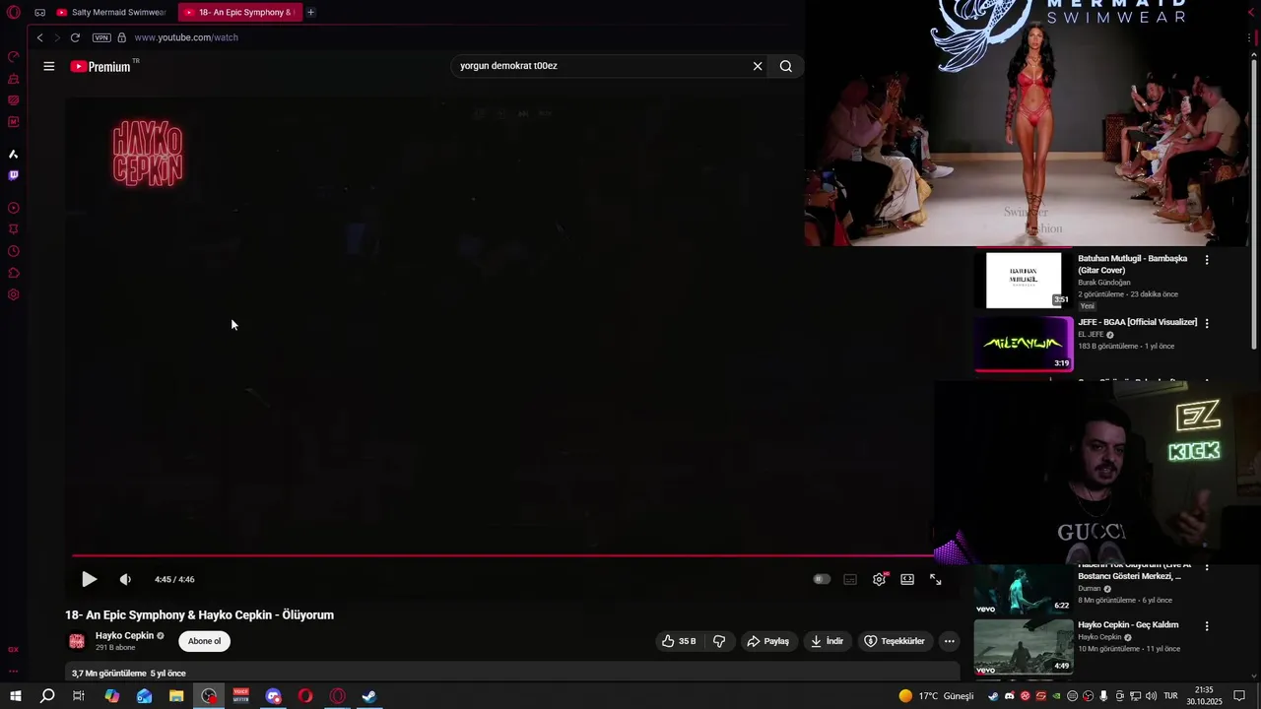Click Hayko Cepkin channel avatar
Screen dimensions: 1261x709
tap(77, 641)
